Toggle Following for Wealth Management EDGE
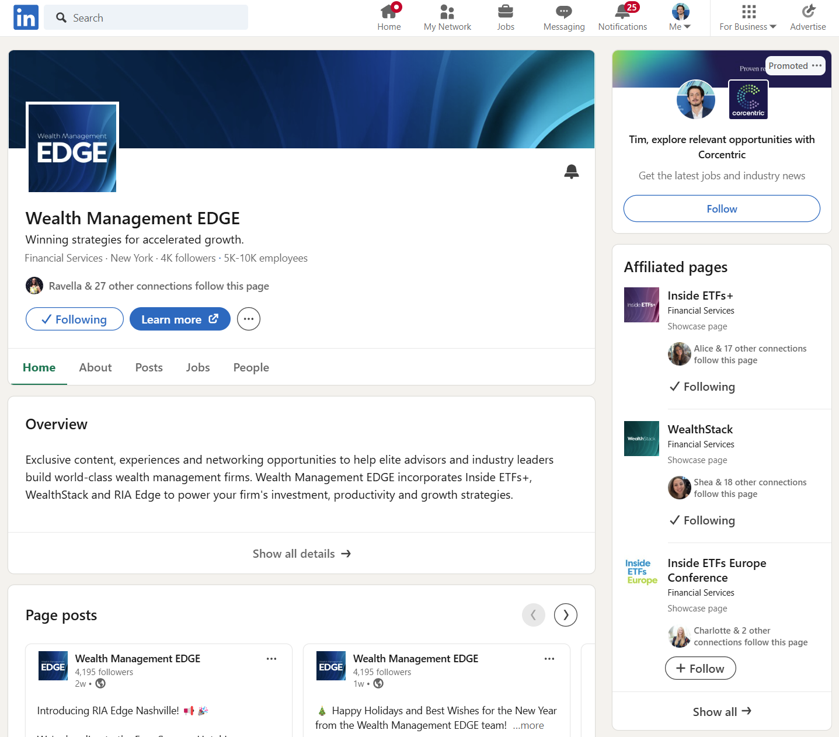839x737 pixels. click(75, 319)
